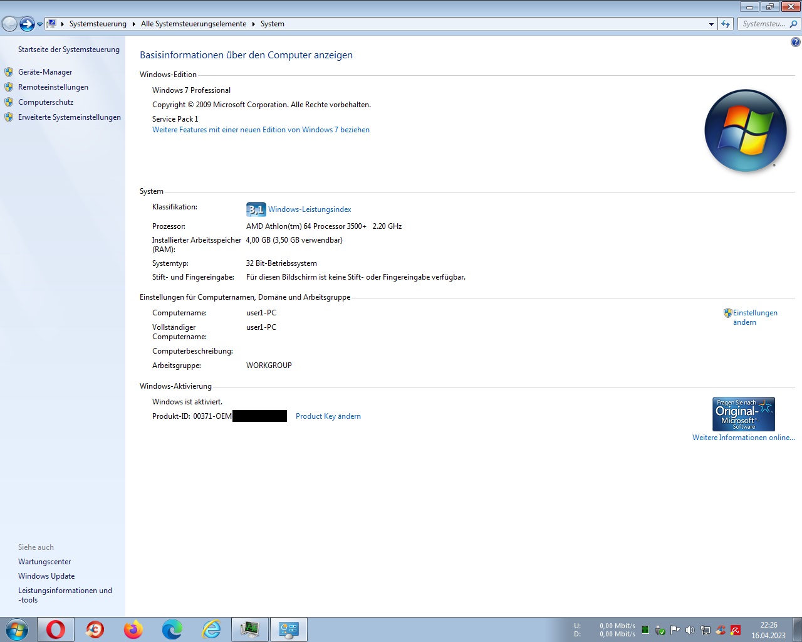
Task: Open Remoteeinstellungen link
Action: 53,87
